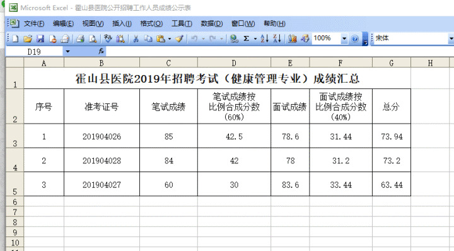Click into the formula bar
This screenshot has height=251, width=454.
[279, 52]
